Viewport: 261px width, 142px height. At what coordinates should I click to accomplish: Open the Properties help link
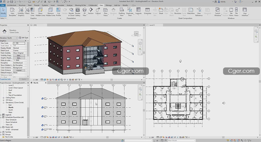(x=5, y=79)
